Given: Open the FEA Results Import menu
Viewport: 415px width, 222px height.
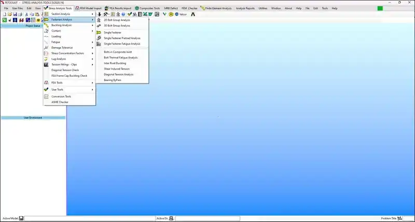Looking at the screenshot, I should coord(118,8).
